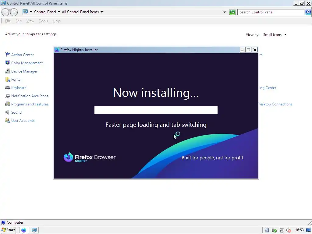The height and width of the screenshot is (234, 312).
Task: Click 'Adjust your computer's settings' heading
Action: (31, 34)
